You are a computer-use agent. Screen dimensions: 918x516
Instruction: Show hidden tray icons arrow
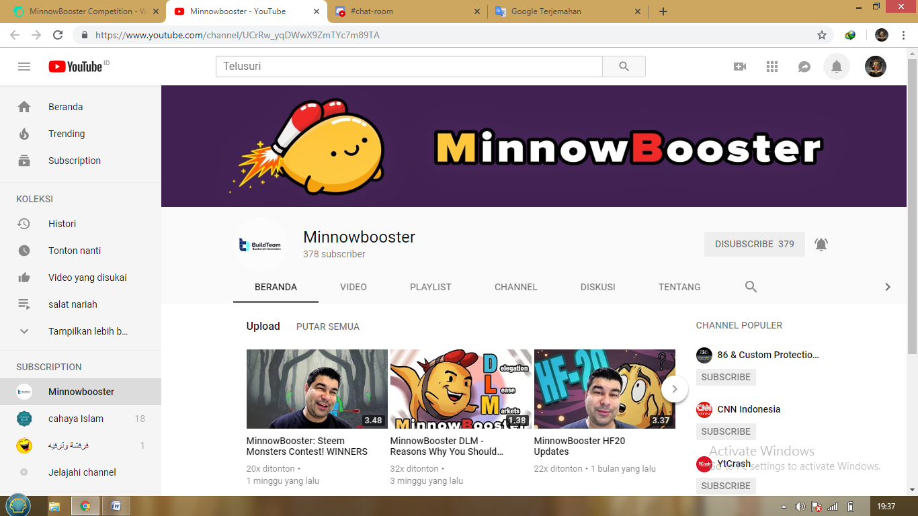pos(784,507)
